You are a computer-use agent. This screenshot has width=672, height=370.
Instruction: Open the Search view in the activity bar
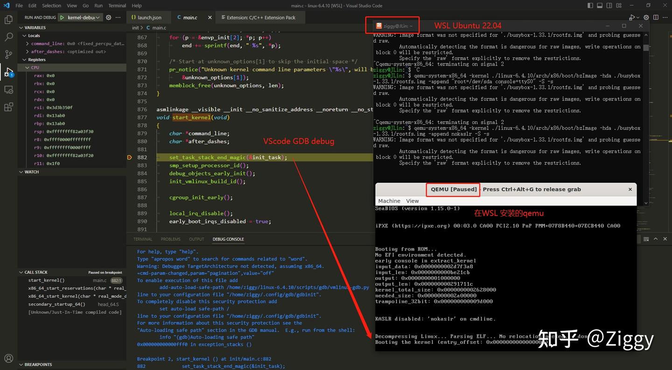8,37
